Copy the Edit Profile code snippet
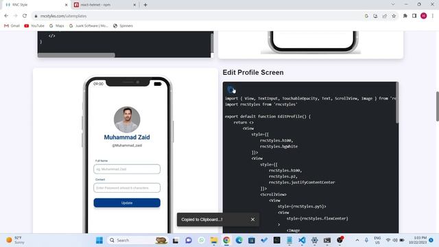The image size is (439, 247). tap(230, 90)
